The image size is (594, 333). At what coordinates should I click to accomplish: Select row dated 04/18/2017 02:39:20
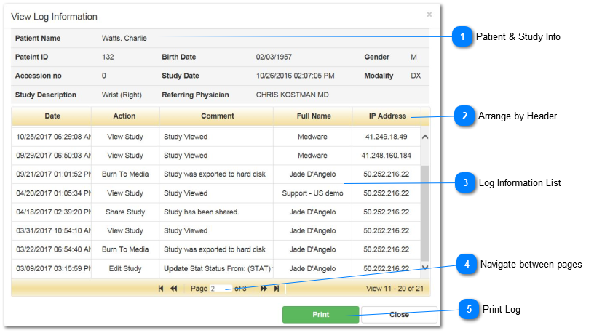216,212
